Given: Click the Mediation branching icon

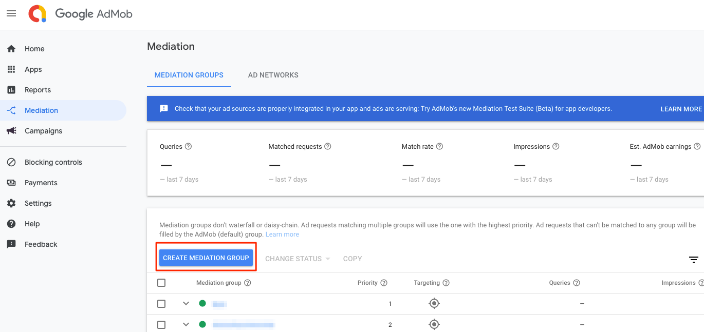Looking at the screenshot, I should [x=11, y=110].
